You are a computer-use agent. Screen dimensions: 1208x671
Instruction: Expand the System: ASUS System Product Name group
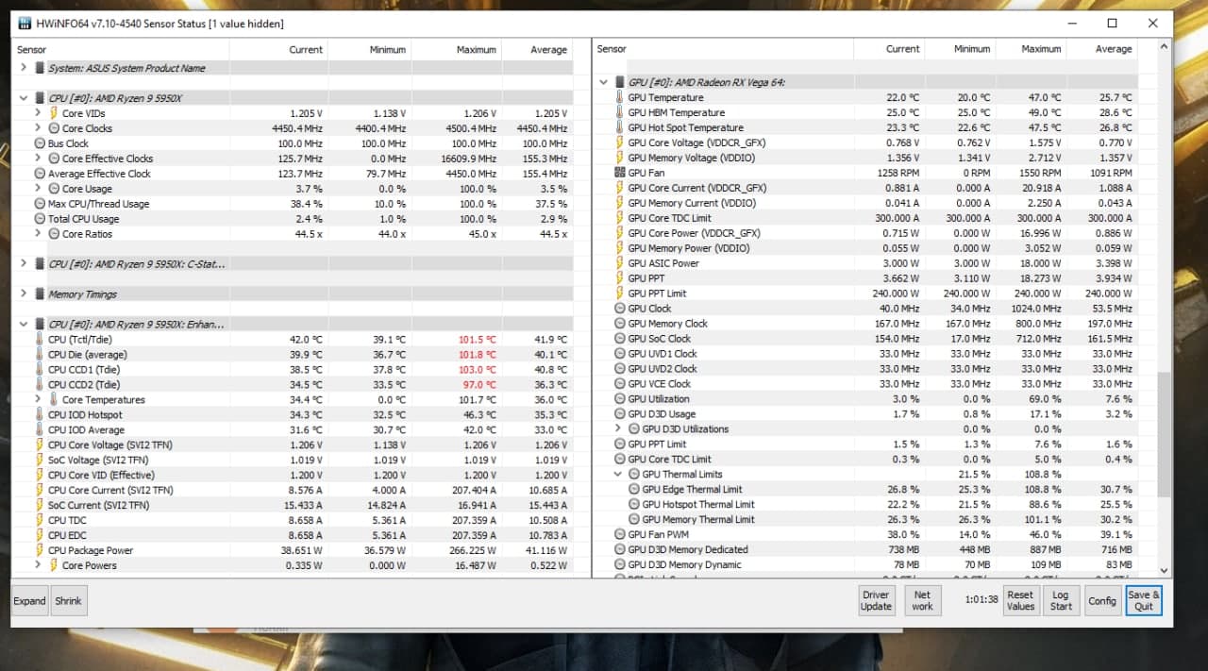point(24,68)
